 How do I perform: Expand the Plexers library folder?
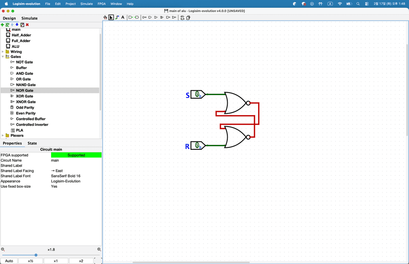click(x=3, y=135)
